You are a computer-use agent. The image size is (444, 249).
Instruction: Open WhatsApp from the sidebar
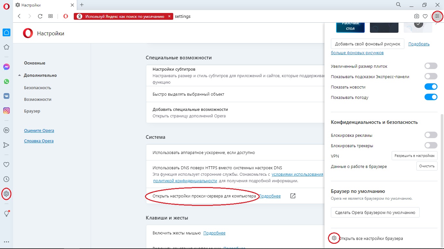[6, 81]
